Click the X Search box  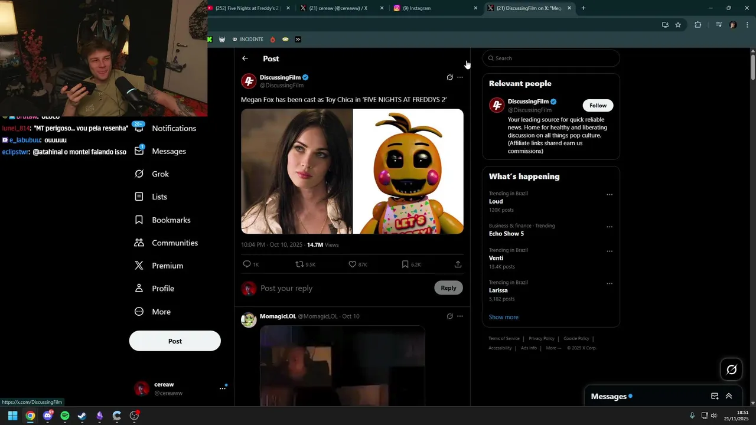pos(551,58)
